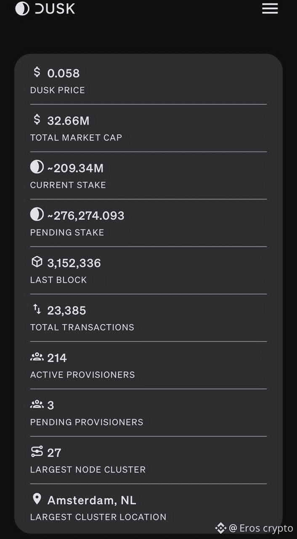Click the Eros crypto watermark
297x539 pixels.
coord(266,528)
